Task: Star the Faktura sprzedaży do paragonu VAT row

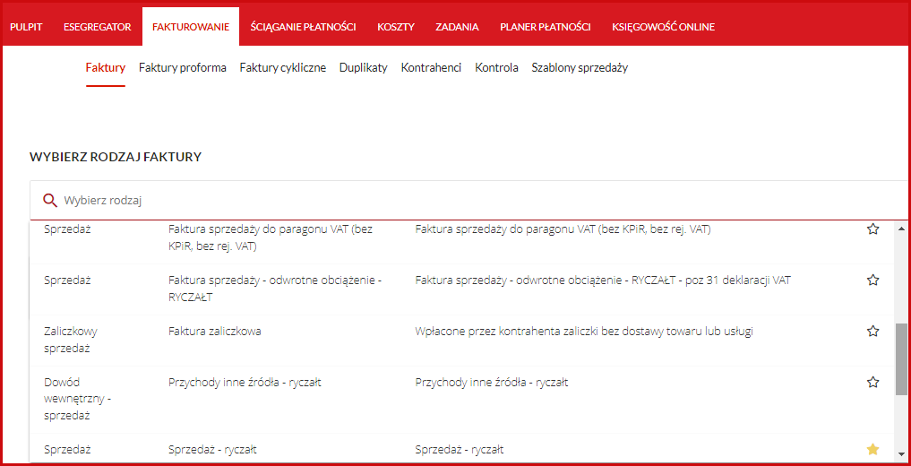Action: [x=872, y=229]
